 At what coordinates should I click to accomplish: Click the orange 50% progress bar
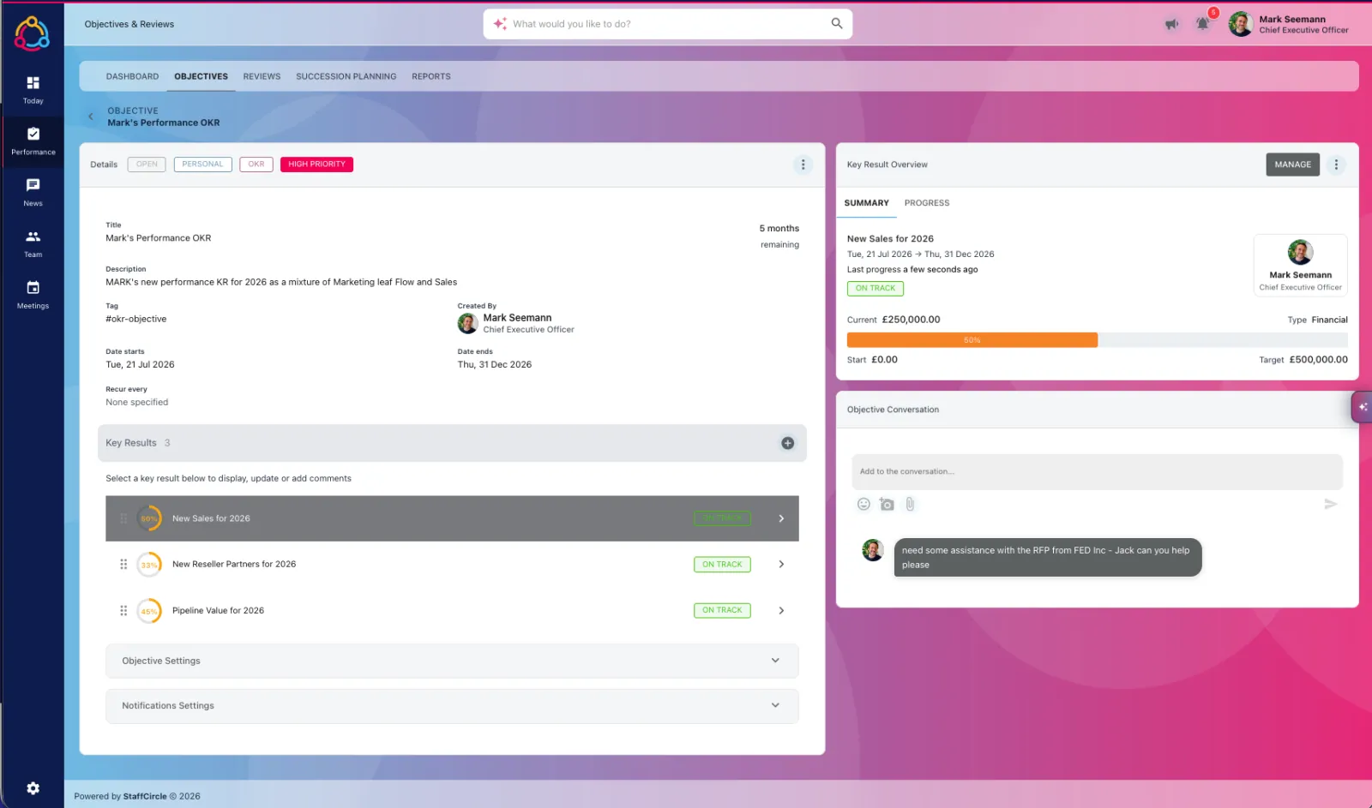pyautogui.click(x=972, y=340)
